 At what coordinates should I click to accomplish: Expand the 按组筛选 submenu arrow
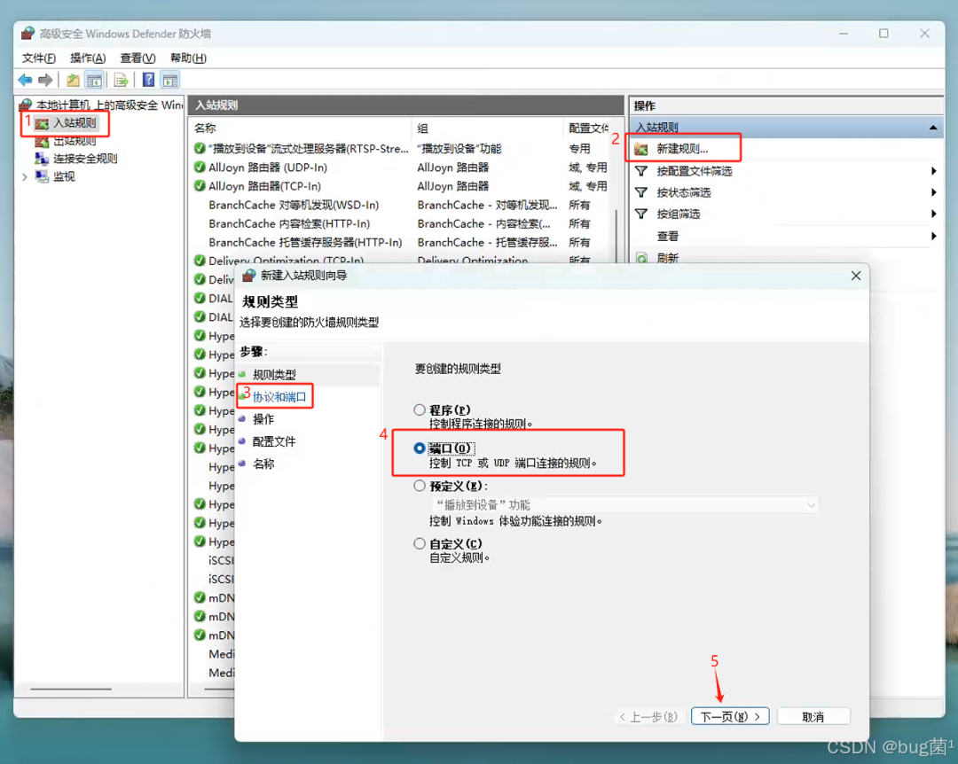point(933,214)
